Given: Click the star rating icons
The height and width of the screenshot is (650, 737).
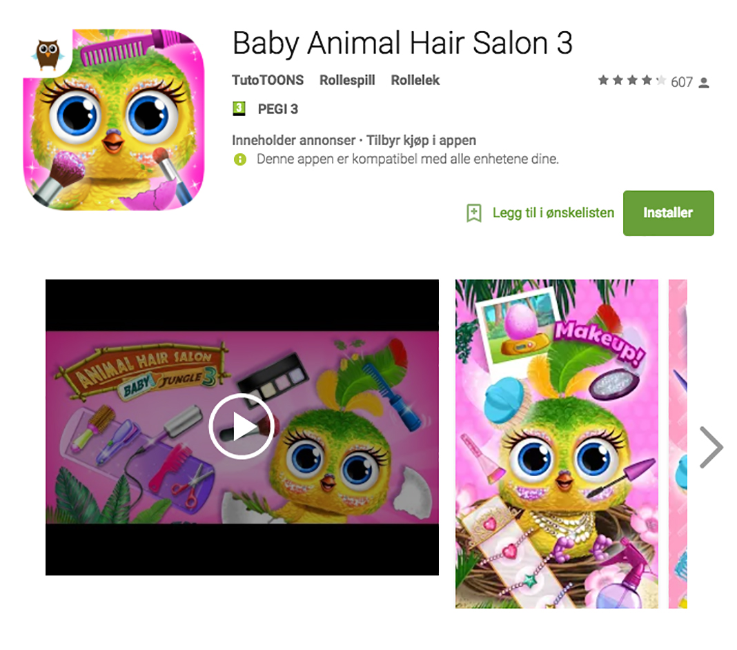Looking at the screenshot, I should coord(631,80).
